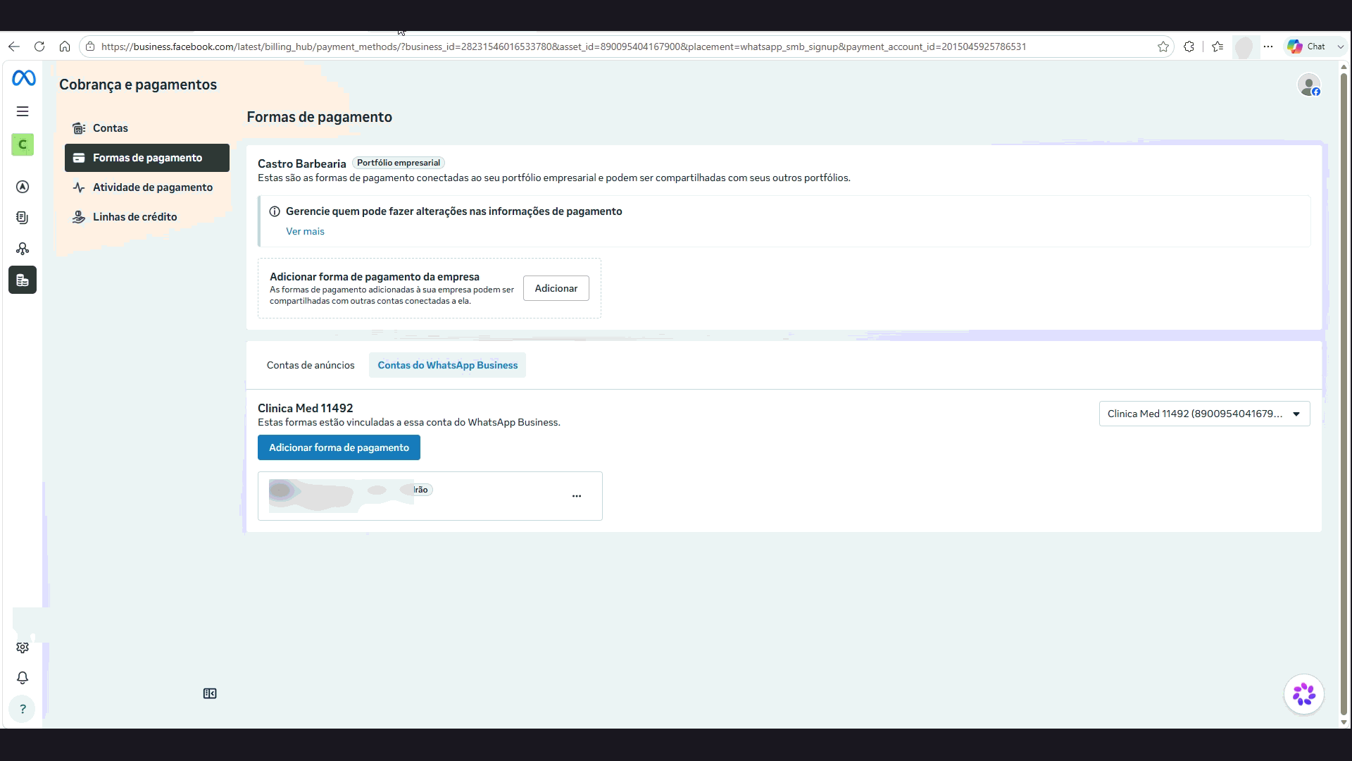The width and height of the screenshot is (1352, 761).
Task: Switch to Contas de anúncios tab
Action: [311, 365]
